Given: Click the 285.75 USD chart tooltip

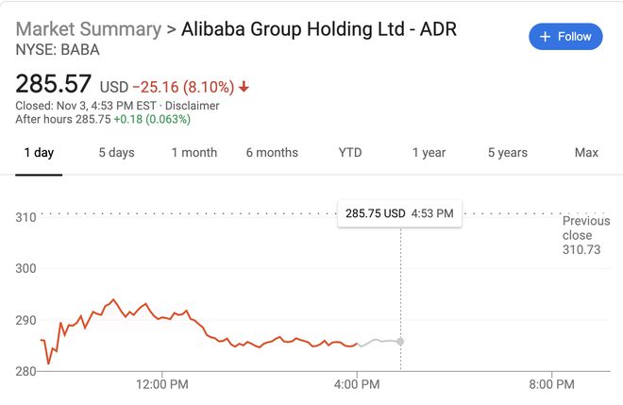Looking at the screenshot, I should [x=398, y=214].
